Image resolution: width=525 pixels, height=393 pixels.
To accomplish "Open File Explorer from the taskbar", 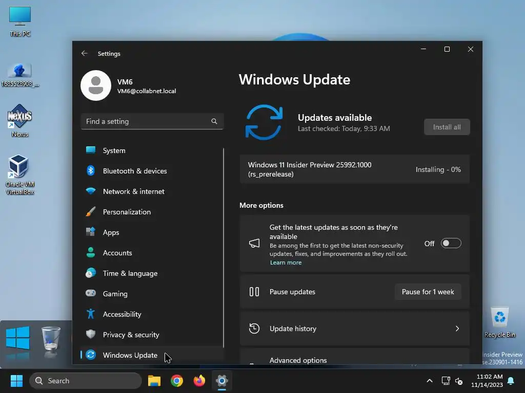I will tap(154, 381).
